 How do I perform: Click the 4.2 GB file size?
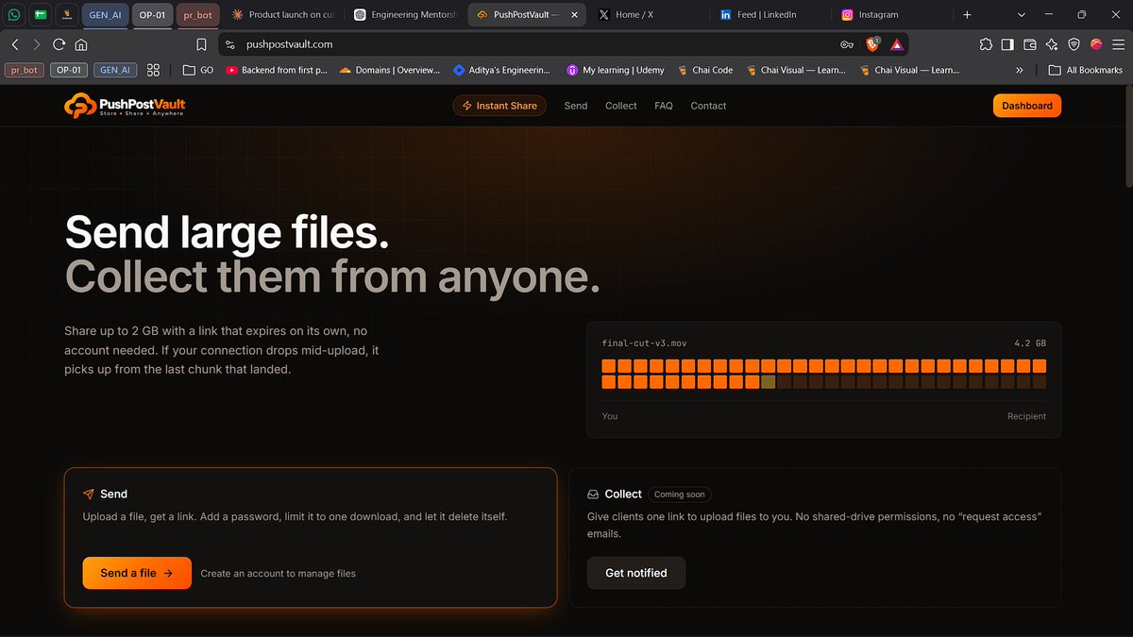click(x=1029, y=344)
